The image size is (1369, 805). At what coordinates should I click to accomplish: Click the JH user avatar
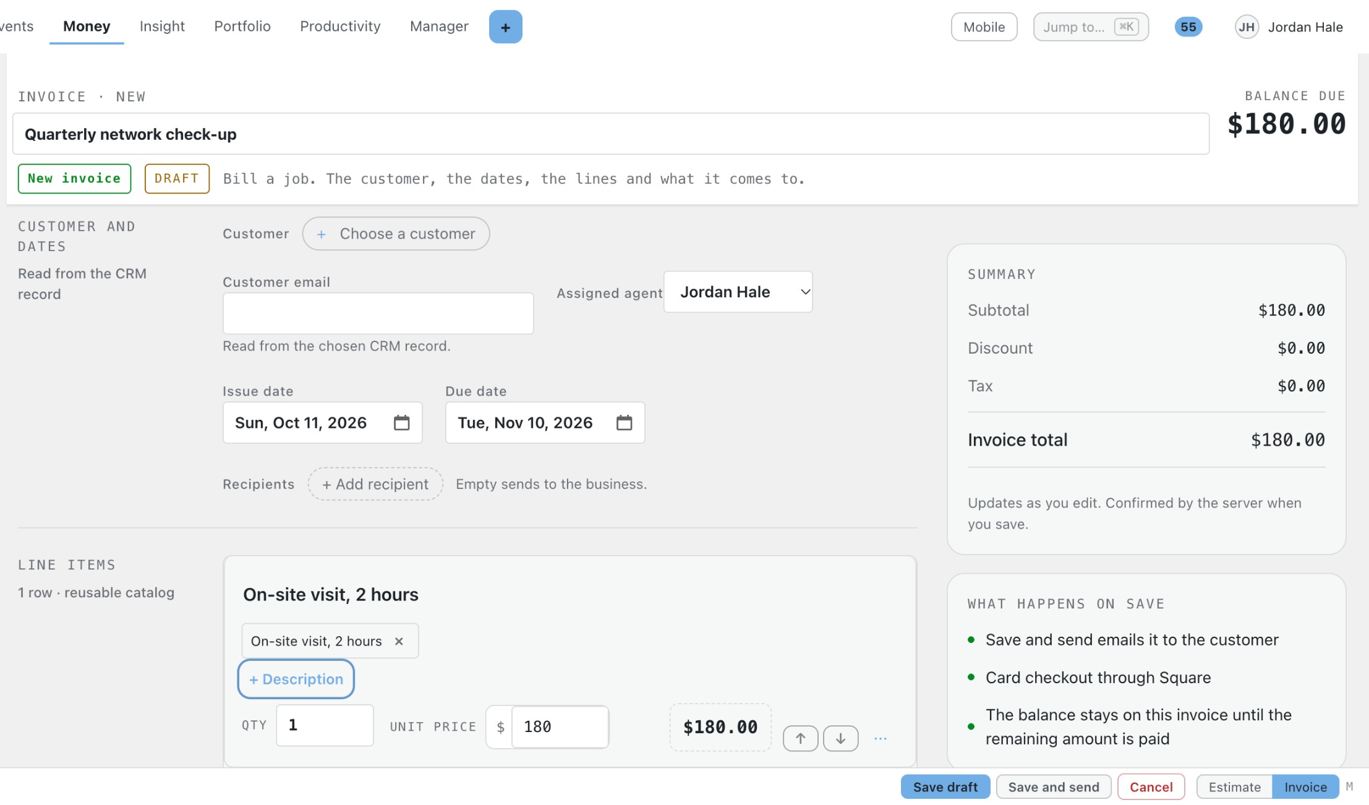pyautogui.click(x=1247, y=27)
